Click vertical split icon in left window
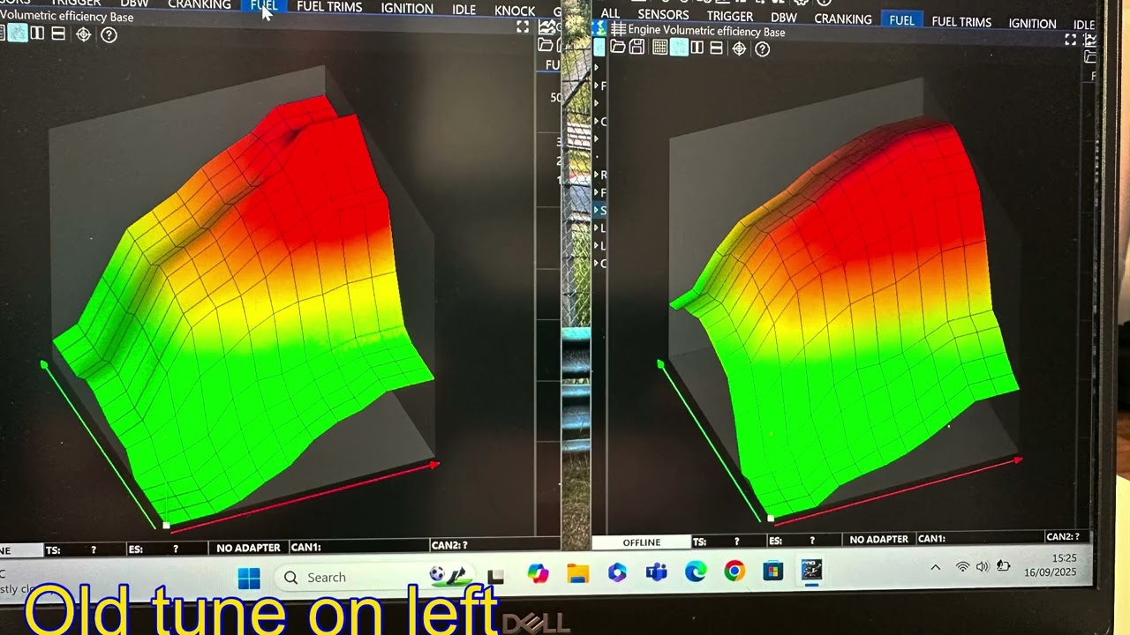The height and width of the screenshot is (635, 1130). coord(37,34)
